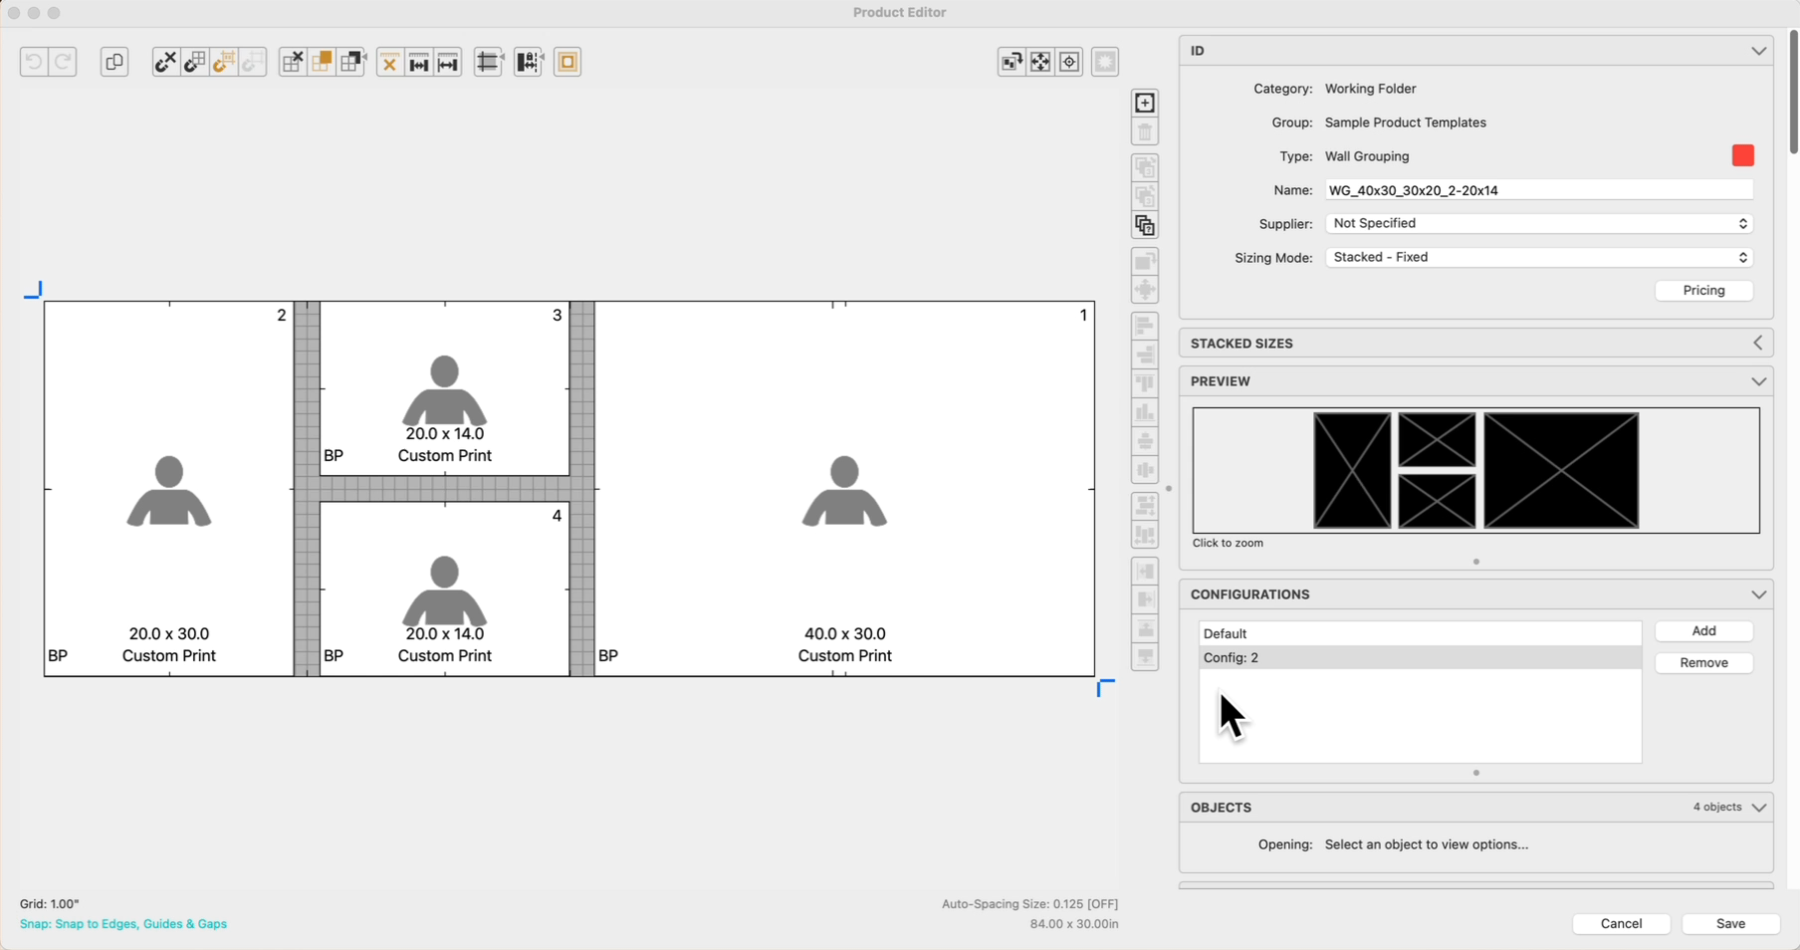Expand the Stacked Sizes section
Viewport: 1800px width, 950px height.
pyautogui.click(x=1757, y=344)
